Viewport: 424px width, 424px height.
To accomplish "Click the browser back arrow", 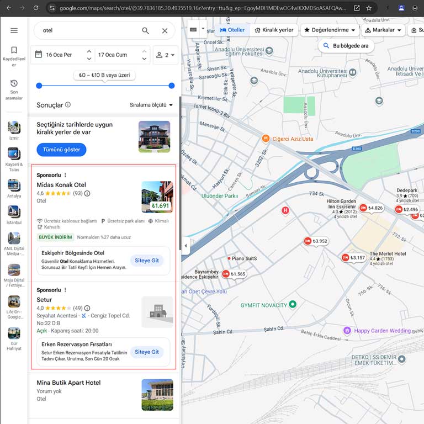I will [9, 8].
